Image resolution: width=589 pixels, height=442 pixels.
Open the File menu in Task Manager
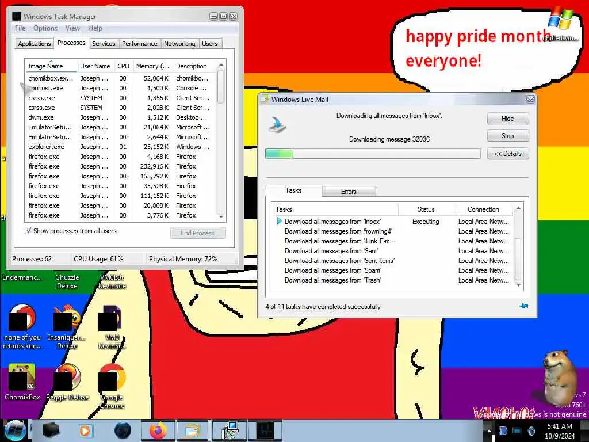click(x=20, y=28)
